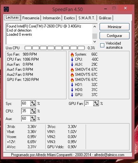Click the Minimizar button
The width and height of the screenshot is (138, 163).
click(114, 27)
